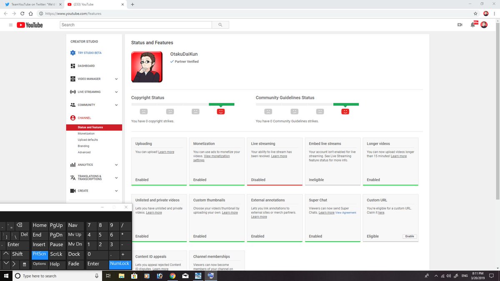Click the green Copyright Status bar segment

(x=221, y=104)
